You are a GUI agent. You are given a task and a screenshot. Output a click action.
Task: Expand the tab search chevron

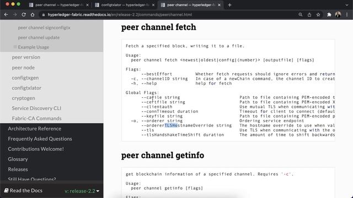pos(347,5)
